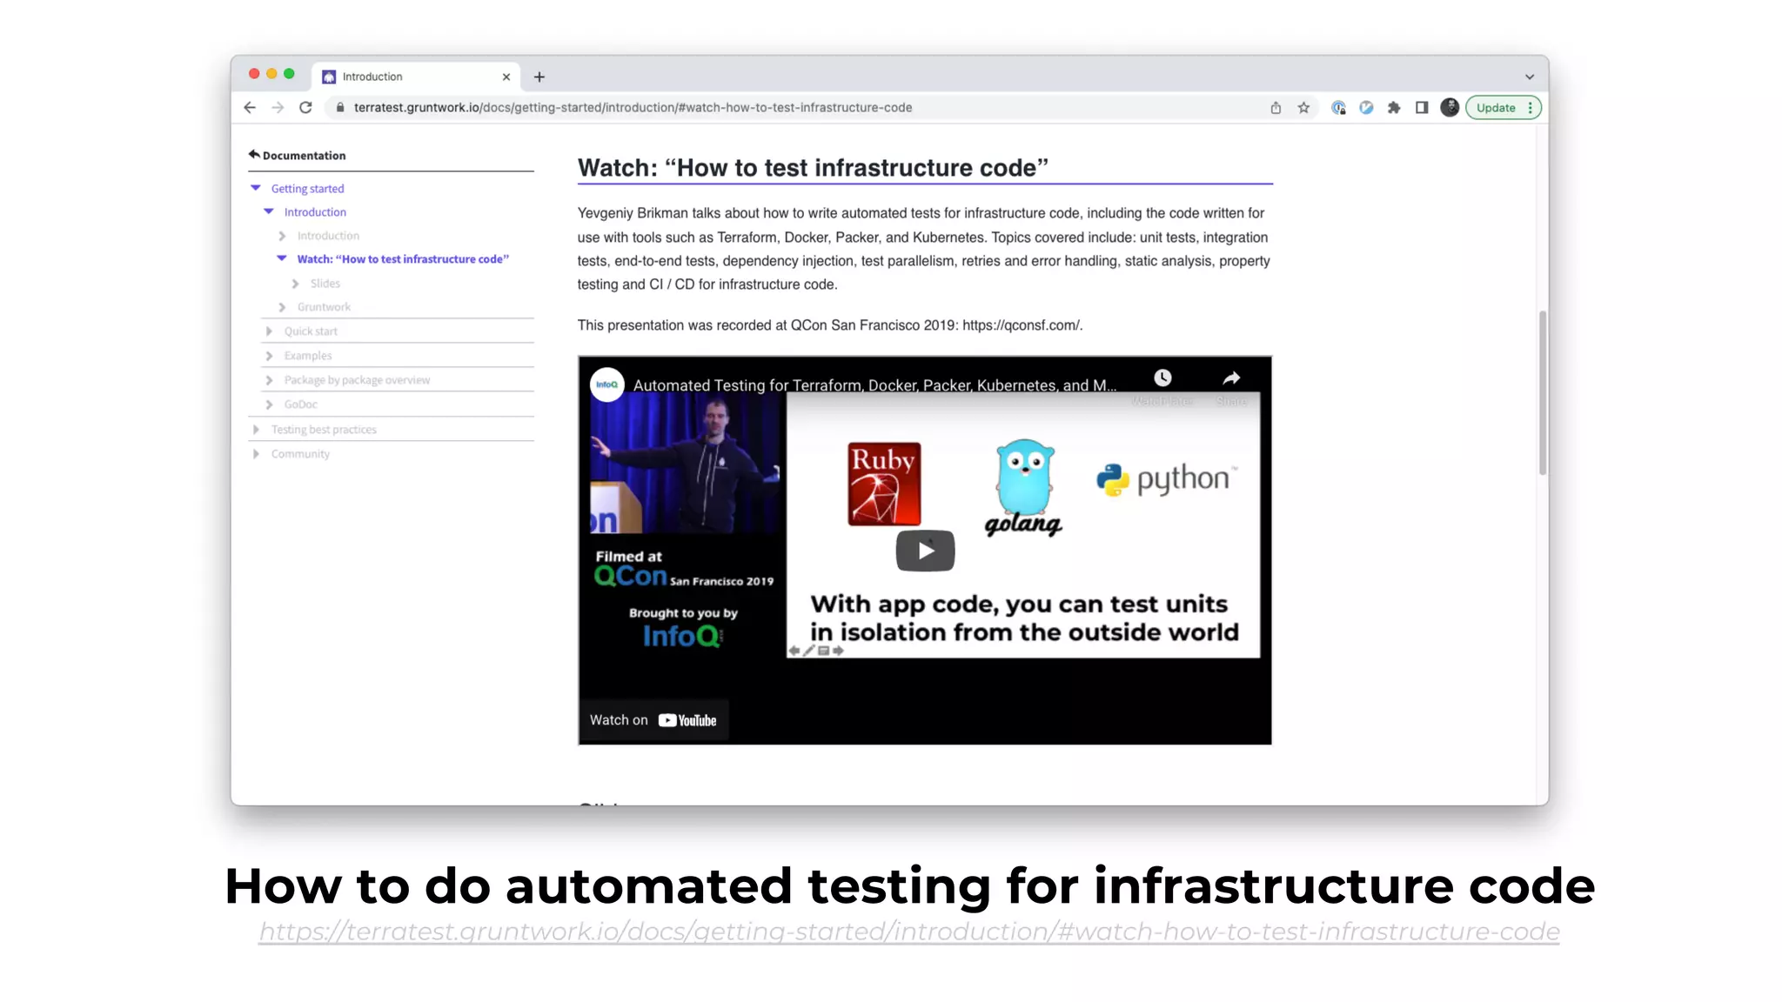Reload the page with the refresh icon
This screenshot has width=1782, height=1002.
[x=305, y=108]
